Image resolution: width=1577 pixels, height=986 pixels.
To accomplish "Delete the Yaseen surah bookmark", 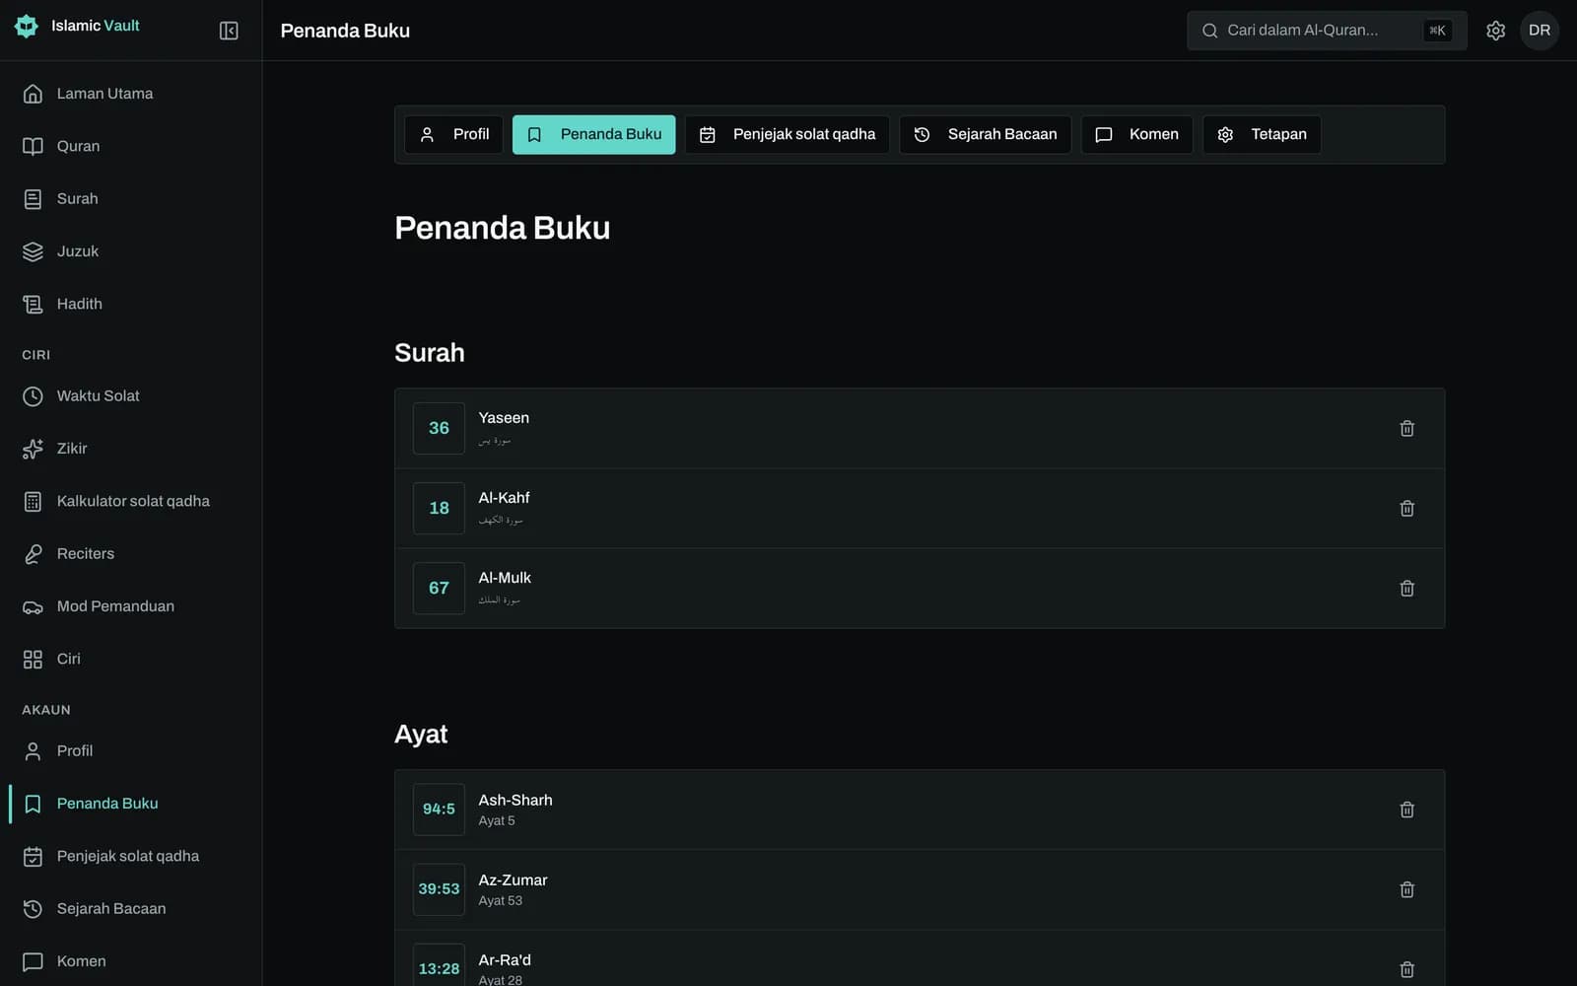I will point(1406,428).
